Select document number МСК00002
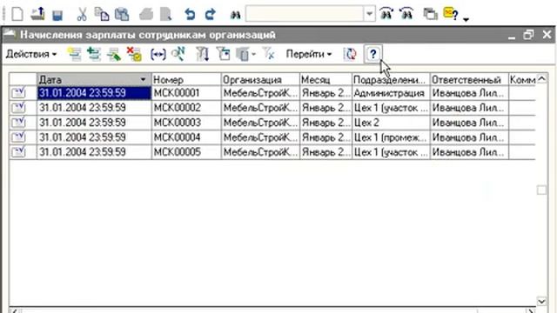Image resolution: width=557 pixels, height=313 pixels. point(186,108)
